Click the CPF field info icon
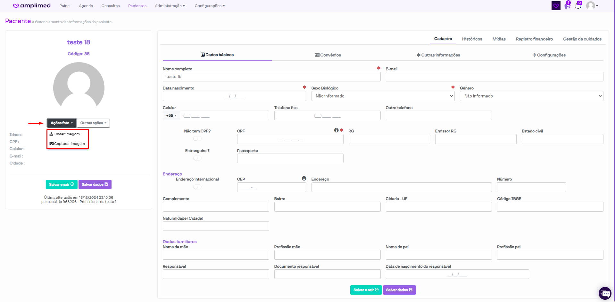The height and width of the screenshot is (302, 615). (336, 130)
